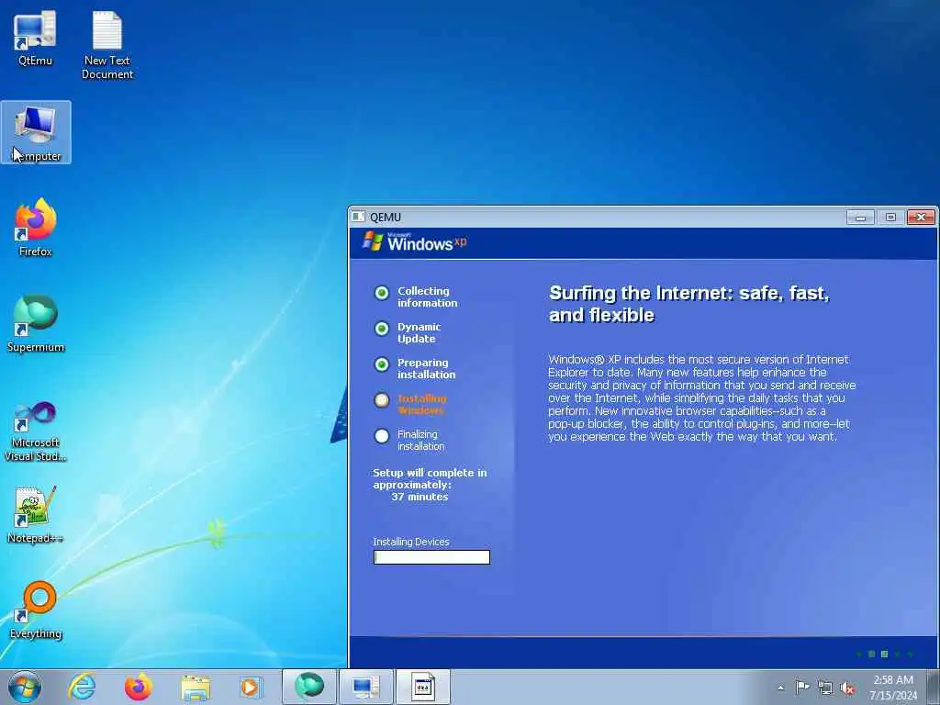This screenshot has height=705, width=940.
Task: Open Windows Explorer folder in taskbar
Action: 196,687
